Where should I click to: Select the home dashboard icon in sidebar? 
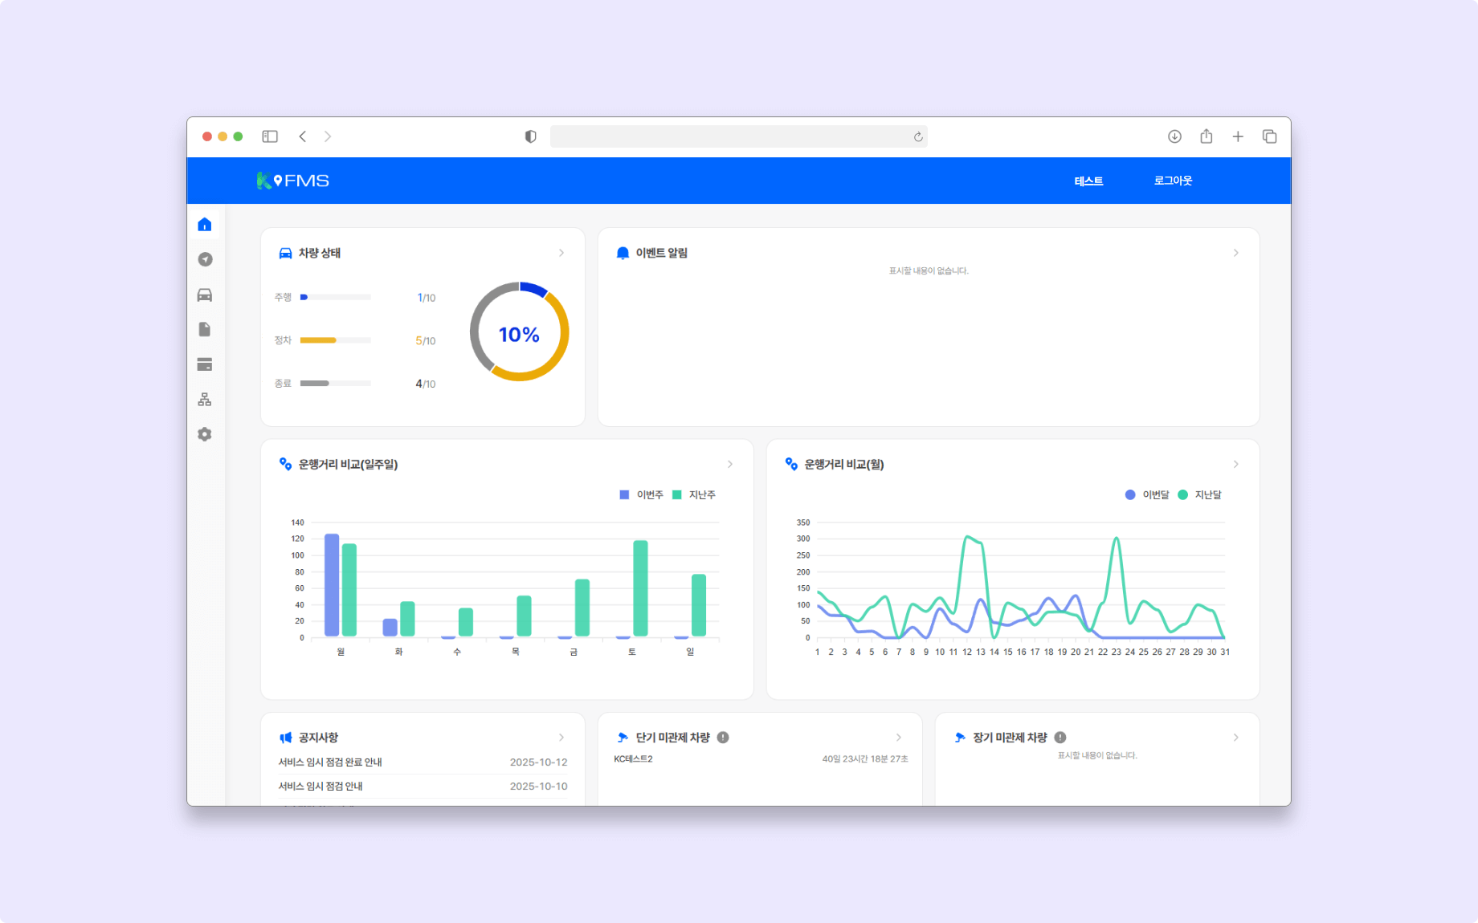[x=205, y=224]
